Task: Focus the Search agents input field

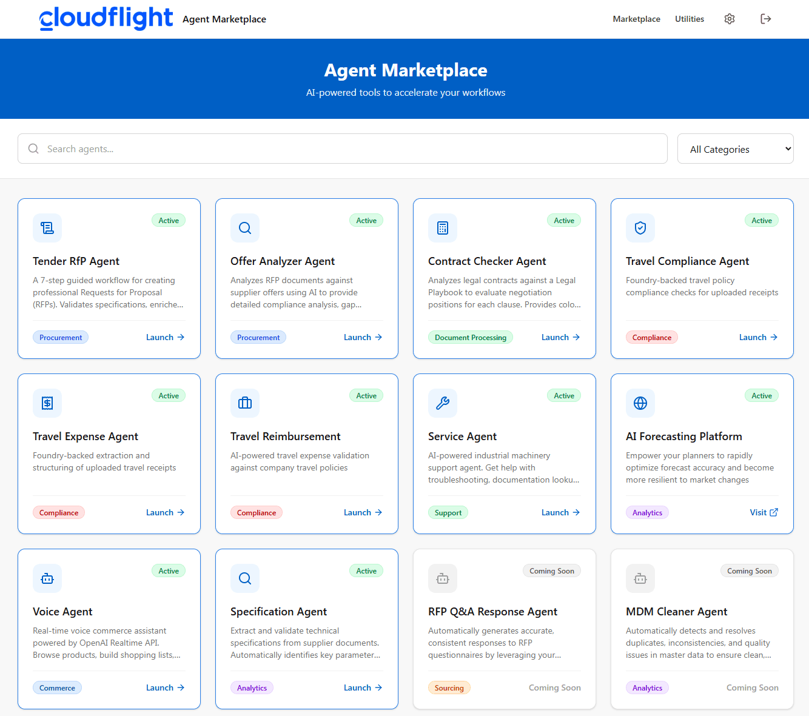Action: coord(343,149)
